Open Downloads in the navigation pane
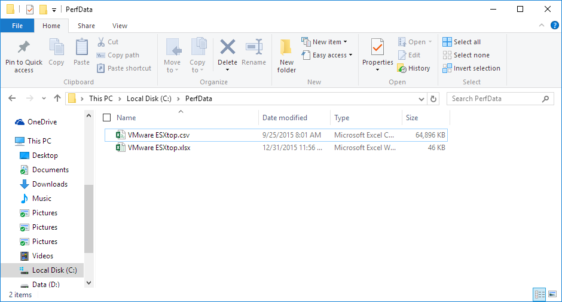This screenshot has width=562, height=302. 44,184
